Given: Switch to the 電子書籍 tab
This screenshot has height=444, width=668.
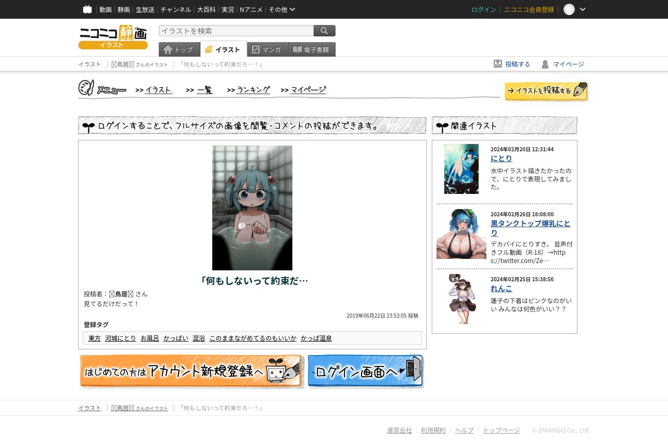Looking at the screenshot, I should coord(312,49).
